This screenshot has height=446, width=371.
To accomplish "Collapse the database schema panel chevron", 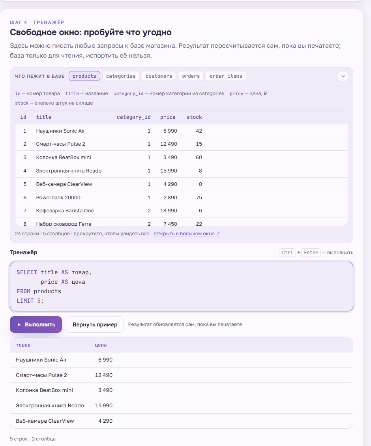I will 343,76.
